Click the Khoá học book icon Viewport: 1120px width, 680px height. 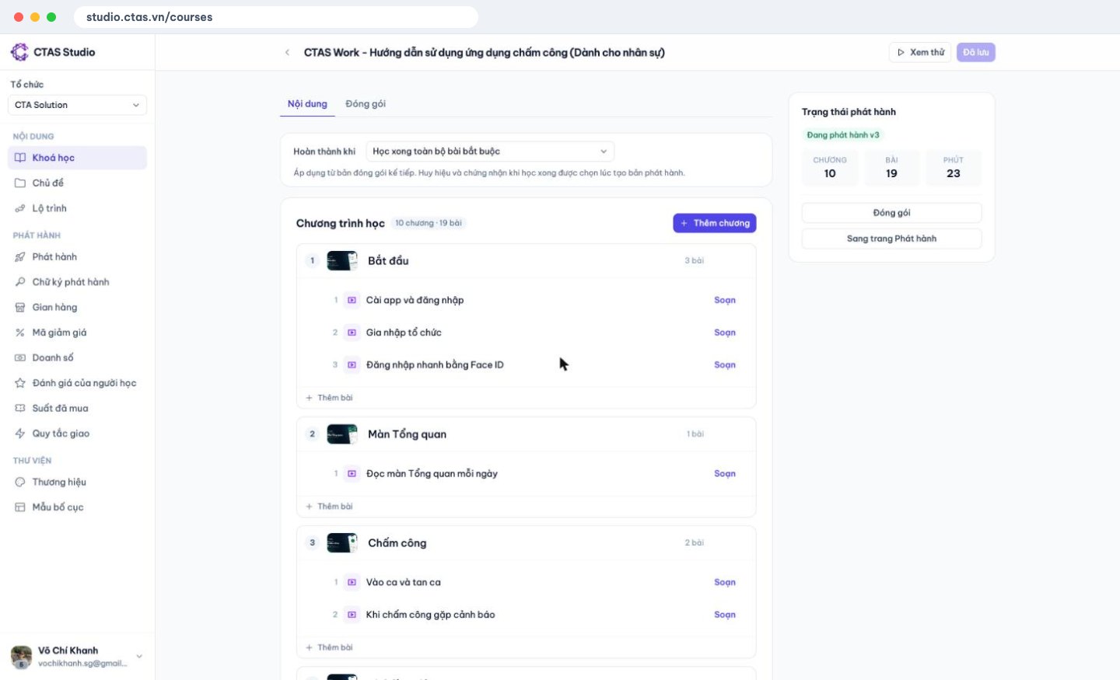coord(20,158)
